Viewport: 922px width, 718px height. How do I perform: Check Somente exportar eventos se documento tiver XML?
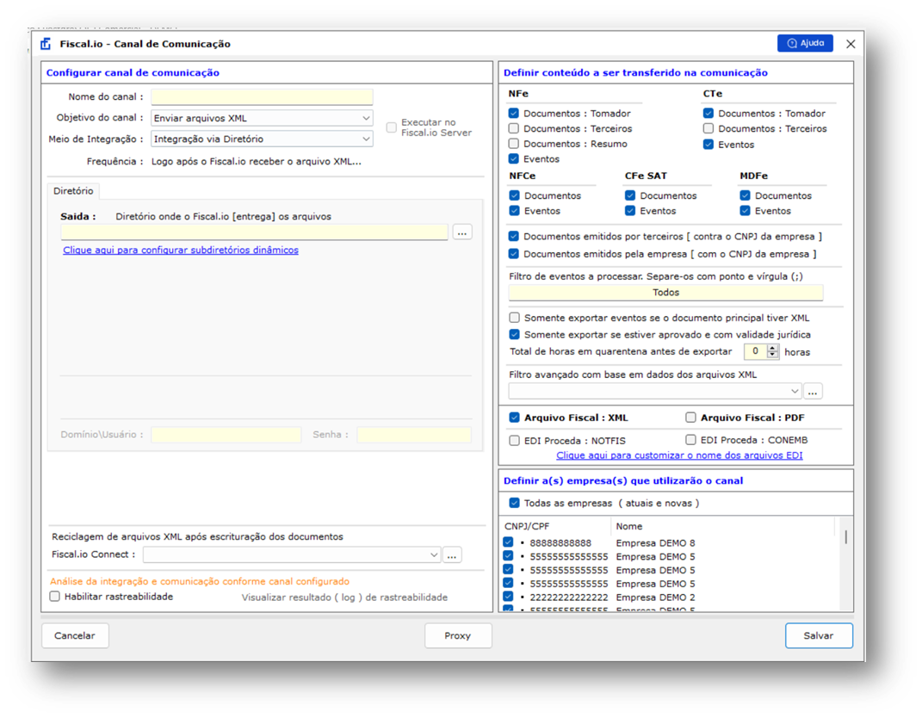coord(515,318)
